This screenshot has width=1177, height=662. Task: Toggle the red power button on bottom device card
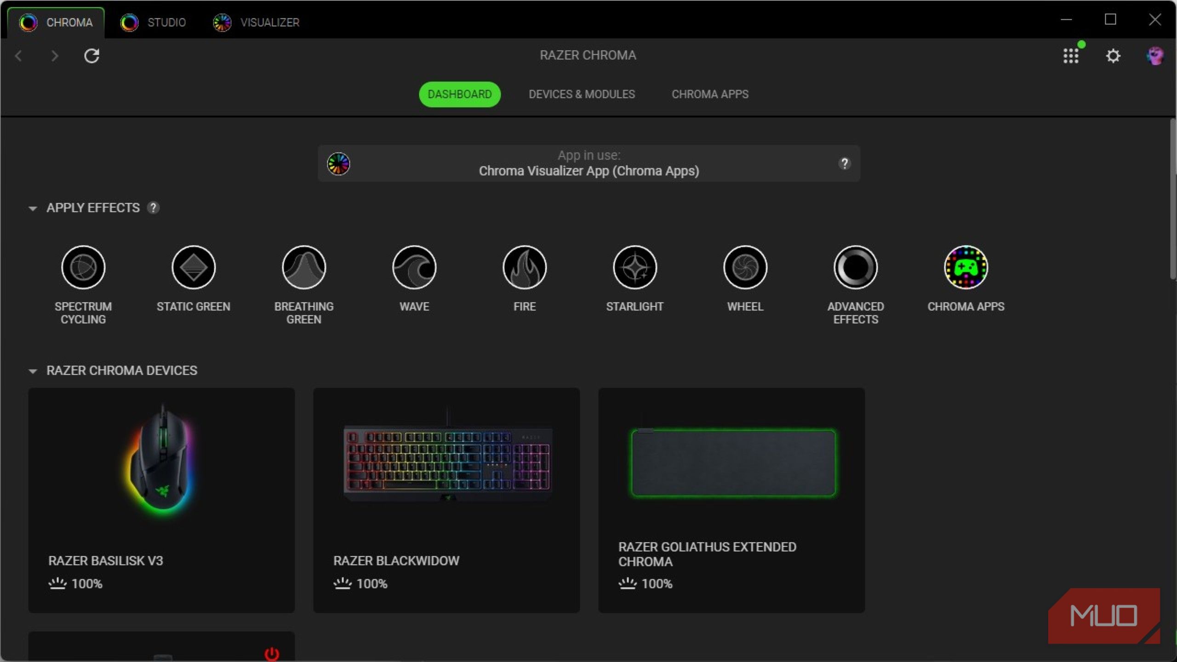click(272, 653)
